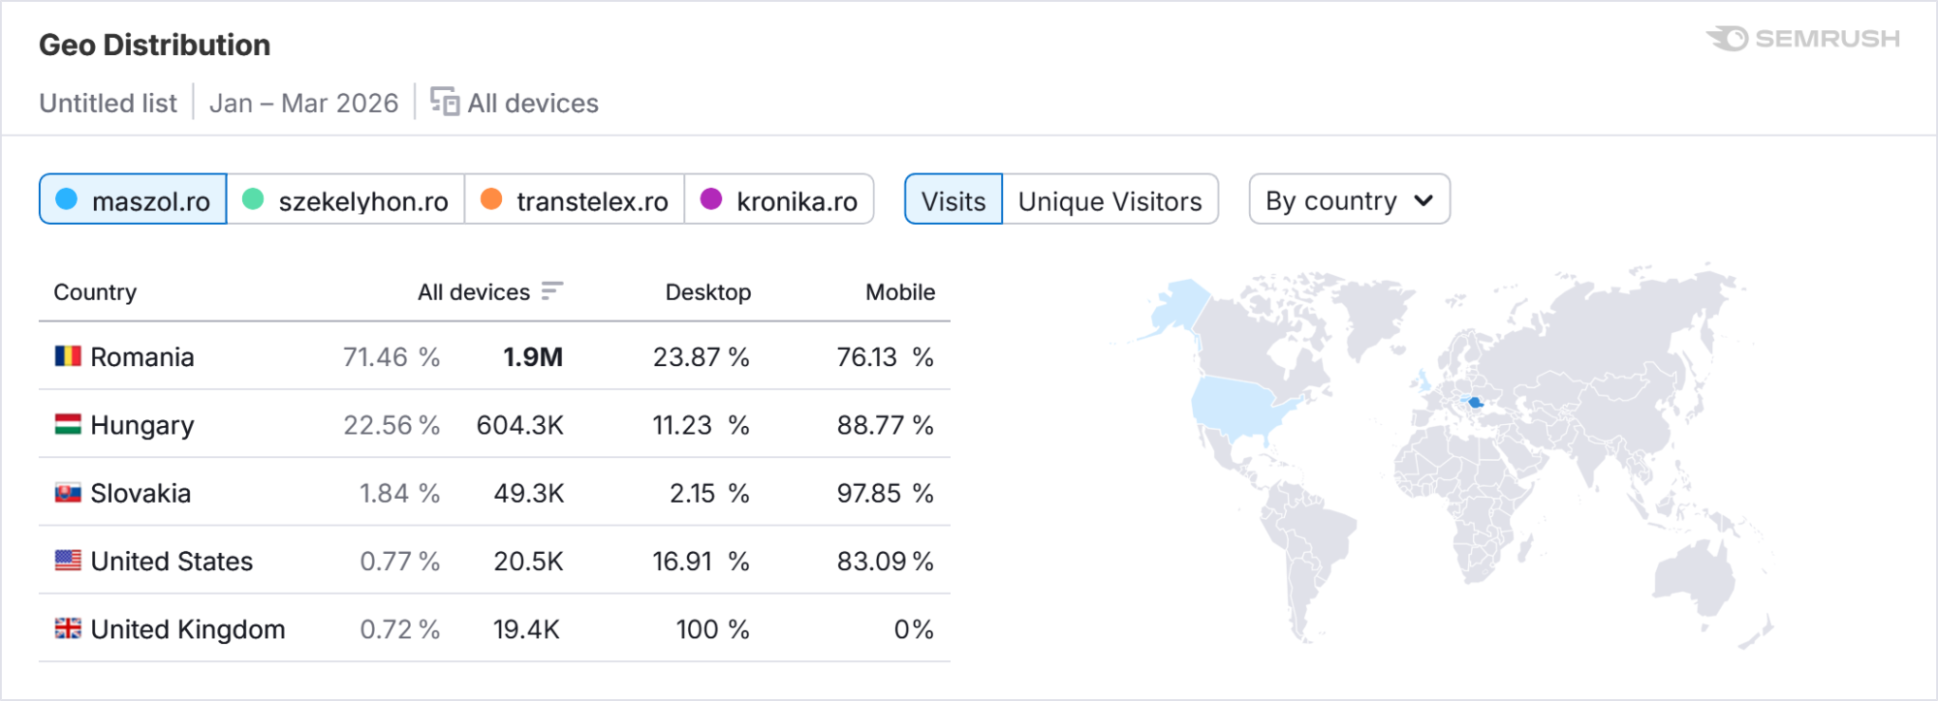Viewport: 1938px width, 701px height.
Task: Open the By country dropdown
Action: [1349, 200]
